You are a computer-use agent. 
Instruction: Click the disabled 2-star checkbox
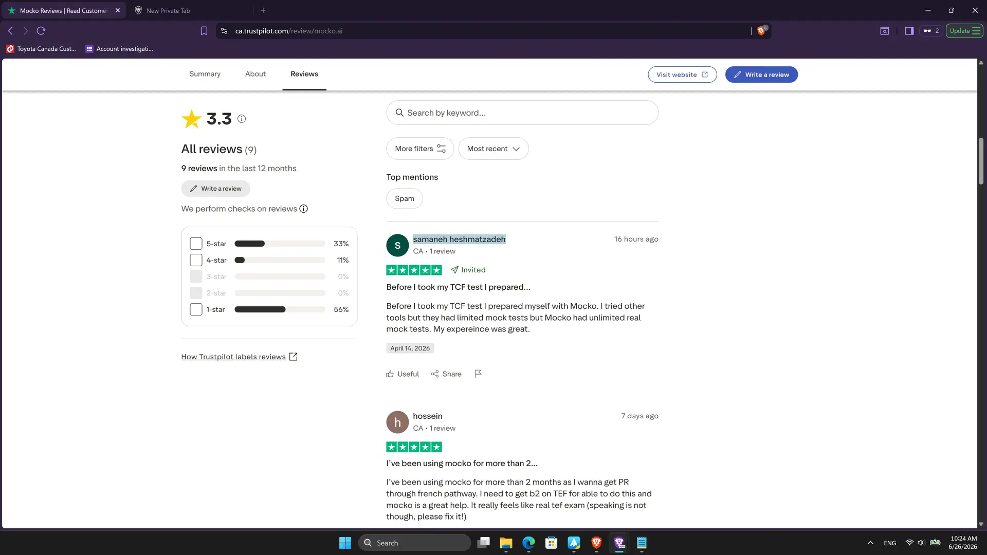tap(196, 293)
